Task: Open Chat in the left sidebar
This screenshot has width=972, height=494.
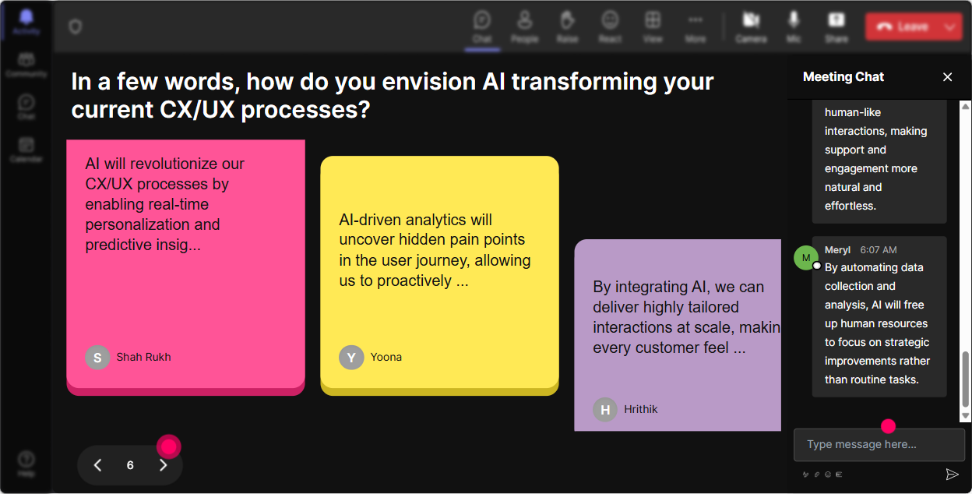Action: click(x=26, y=107)
